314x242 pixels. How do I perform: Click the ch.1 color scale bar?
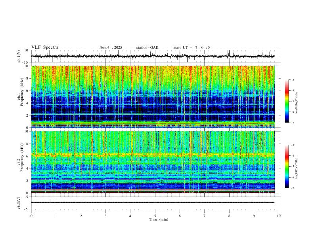click(x=287, y=101)
